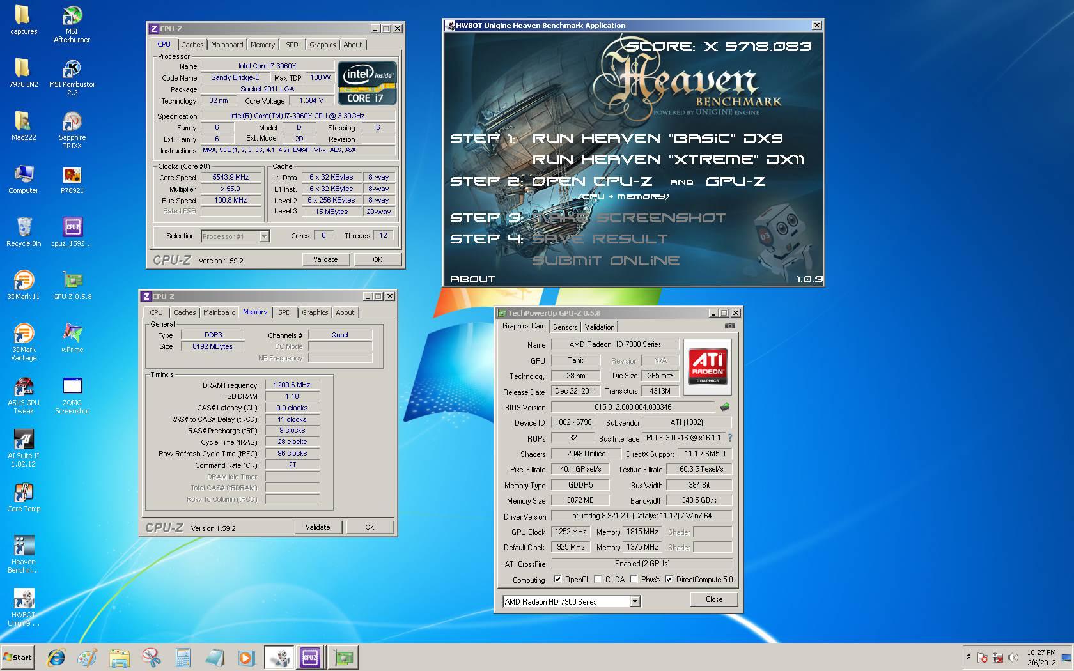The width and height of the screenshot is (1074, 671).
Task: Click the Core Speed 5543.9 MHz field
Action: [231, 178]
